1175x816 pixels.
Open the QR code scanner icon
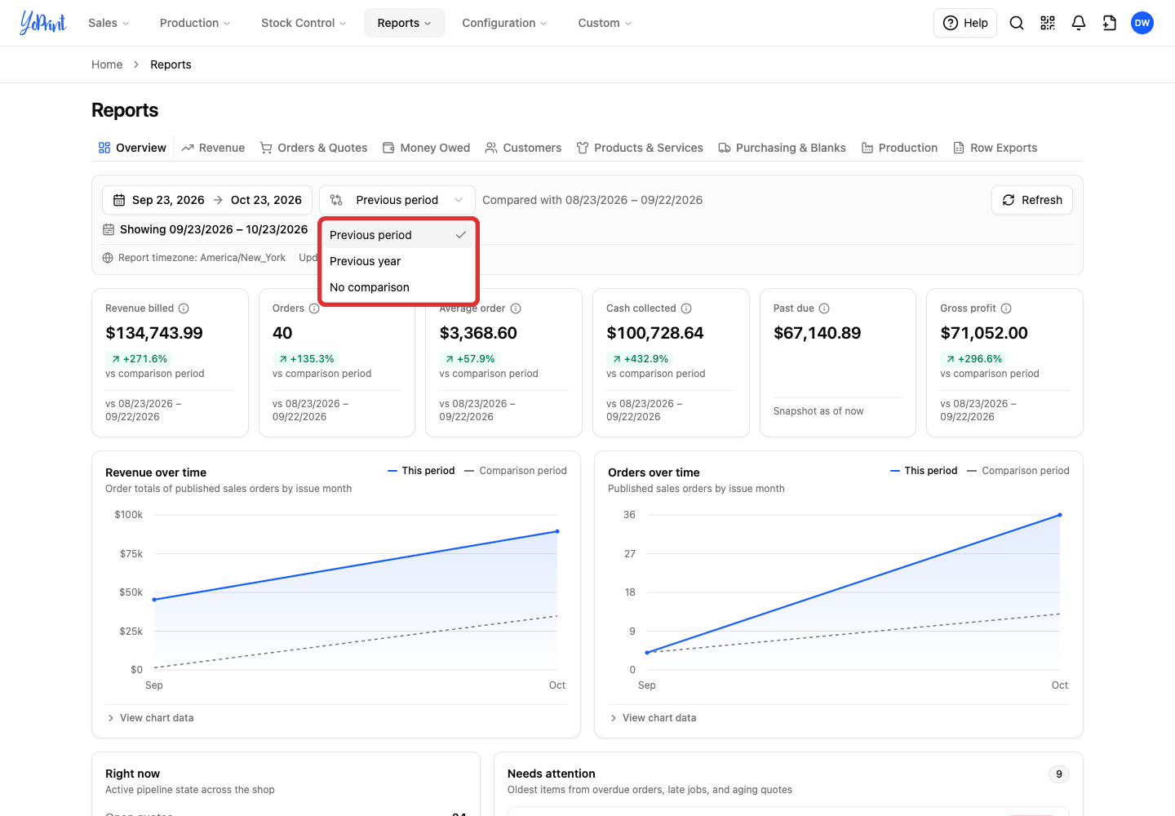pos(1048,23)
